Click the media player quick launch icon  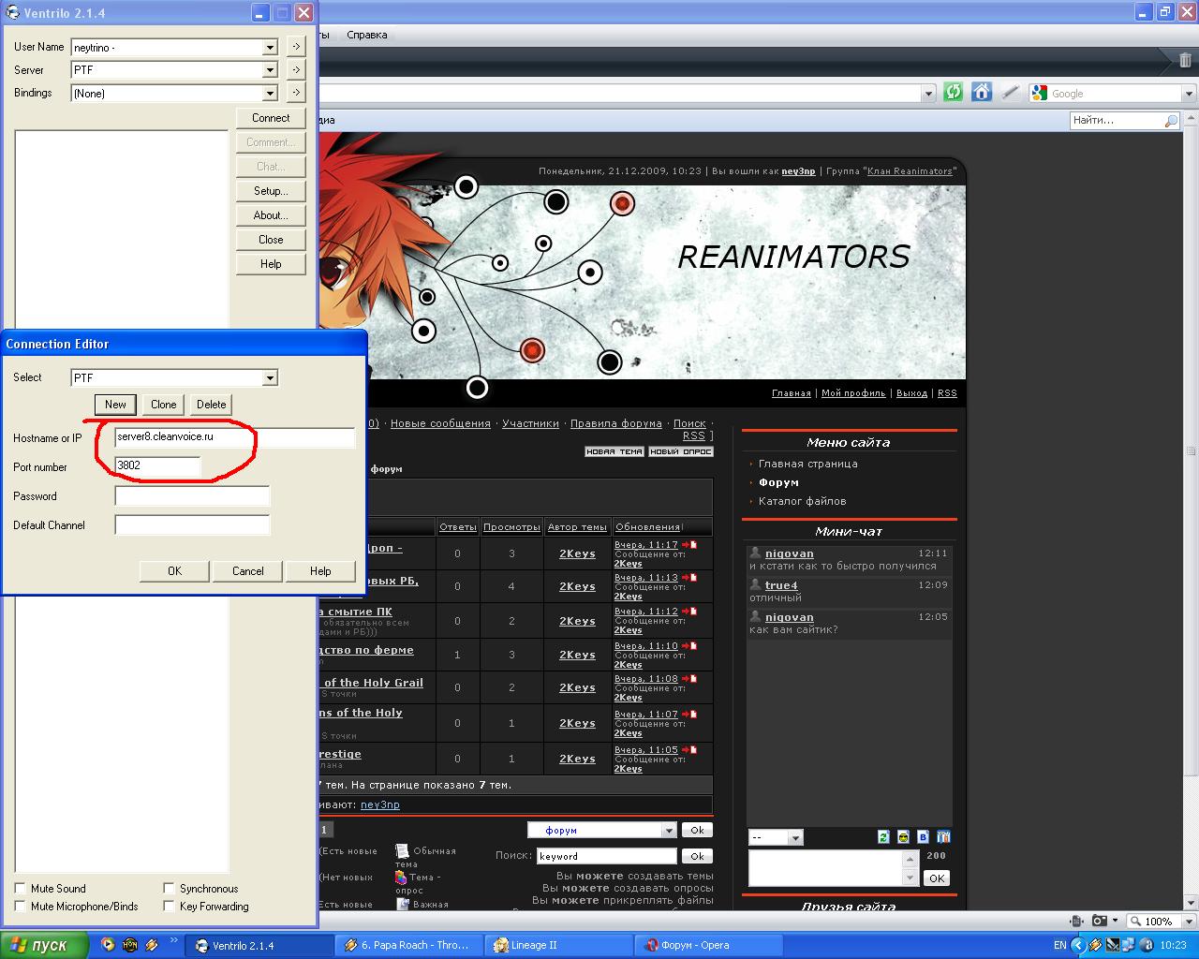[x=108, y=945]
